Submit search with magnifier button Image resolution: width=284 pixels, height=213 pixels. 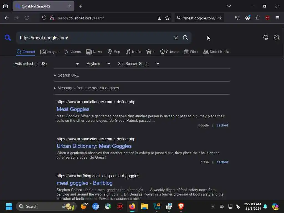coord(185,38)
